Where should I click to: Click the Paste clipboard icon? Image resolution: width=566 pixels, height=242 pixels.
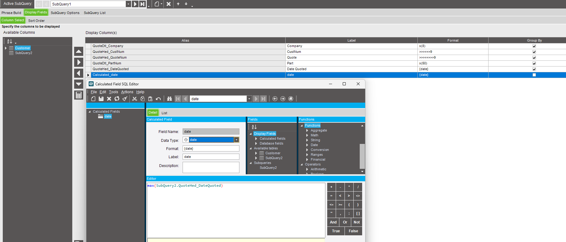point(150,99)
